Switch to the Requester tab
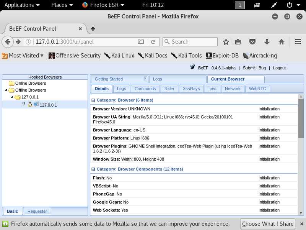This screenshot has width=306, height=230. pos(37,211)
